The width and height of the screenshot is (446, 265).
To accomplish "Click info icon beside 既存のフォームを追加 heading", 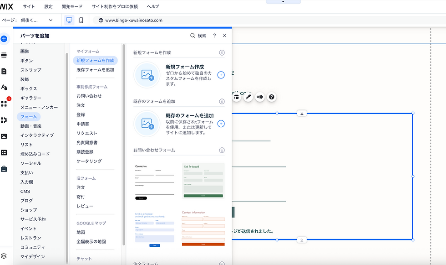I will click(222, 101).
